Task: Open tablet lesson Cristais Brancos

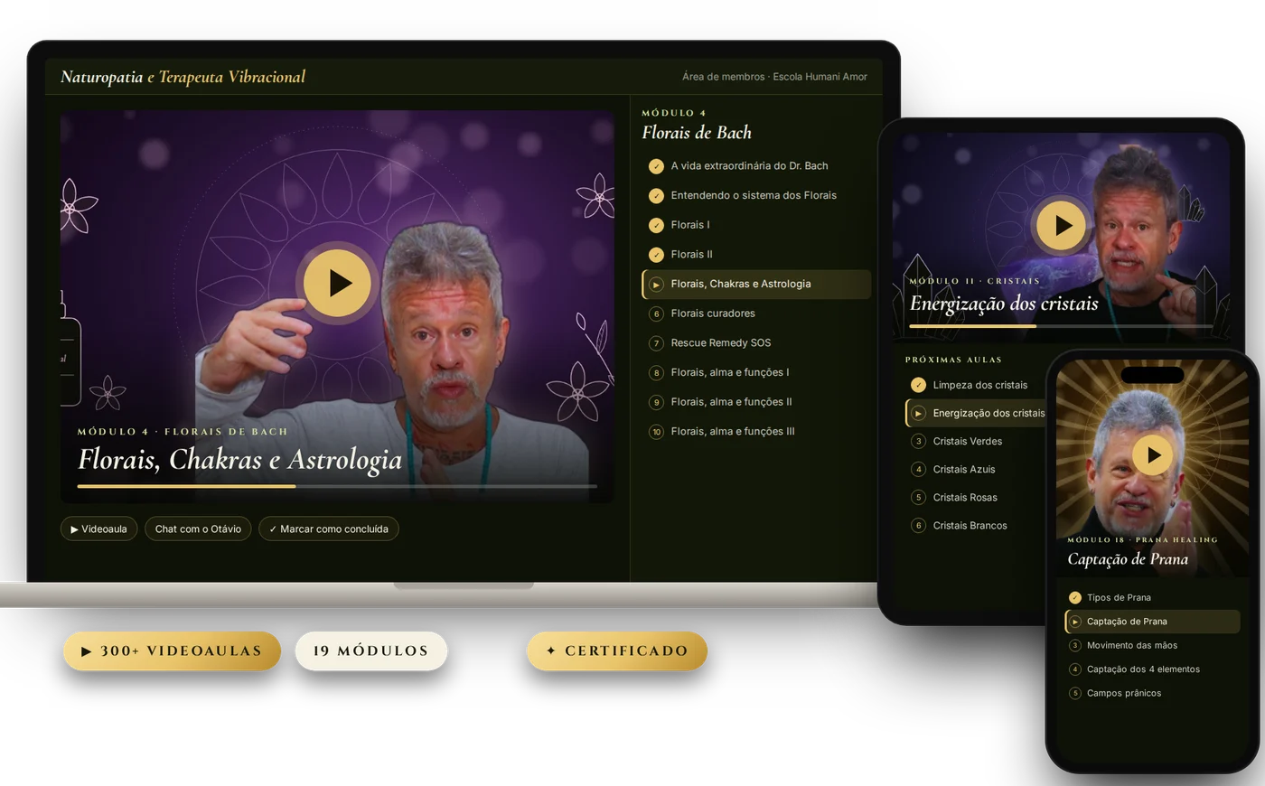Action: point(976,525)
